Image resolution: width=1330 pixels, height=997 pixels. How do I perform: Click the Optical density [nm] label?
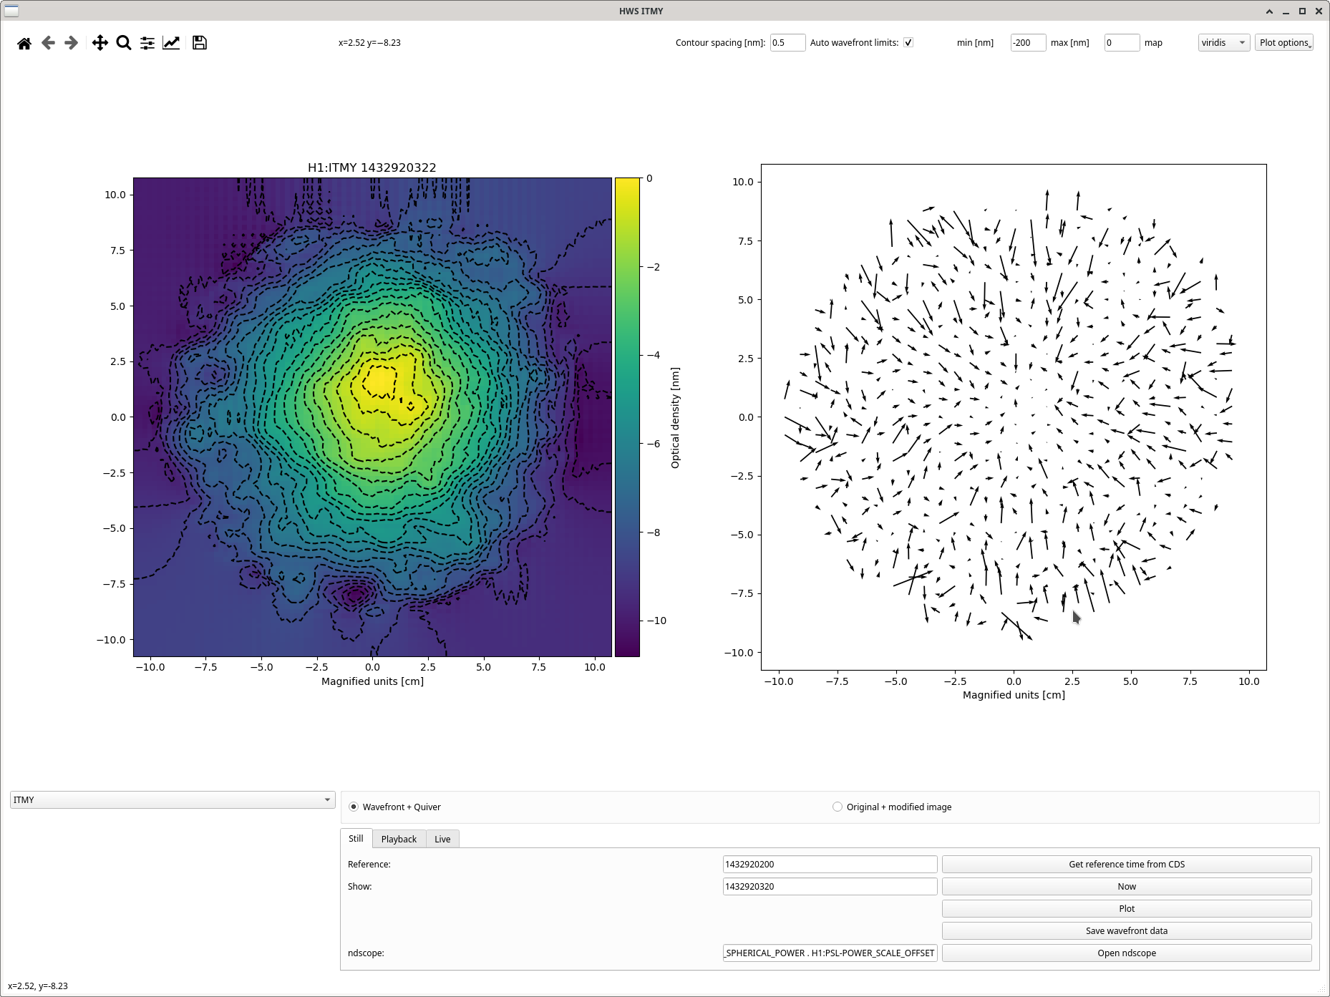click(x=675, y=418)
